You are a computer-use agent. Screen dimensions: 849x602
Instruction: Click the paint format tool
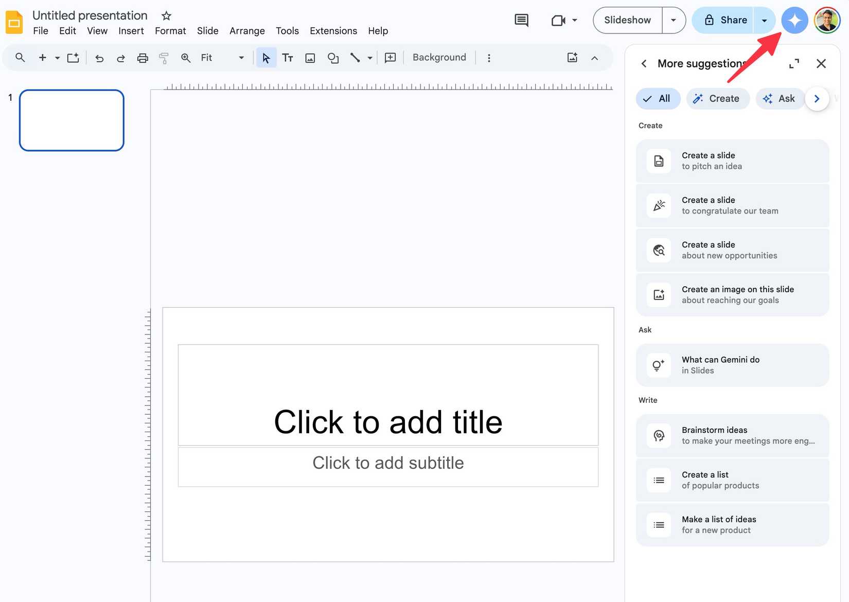(x=164, y=58)
